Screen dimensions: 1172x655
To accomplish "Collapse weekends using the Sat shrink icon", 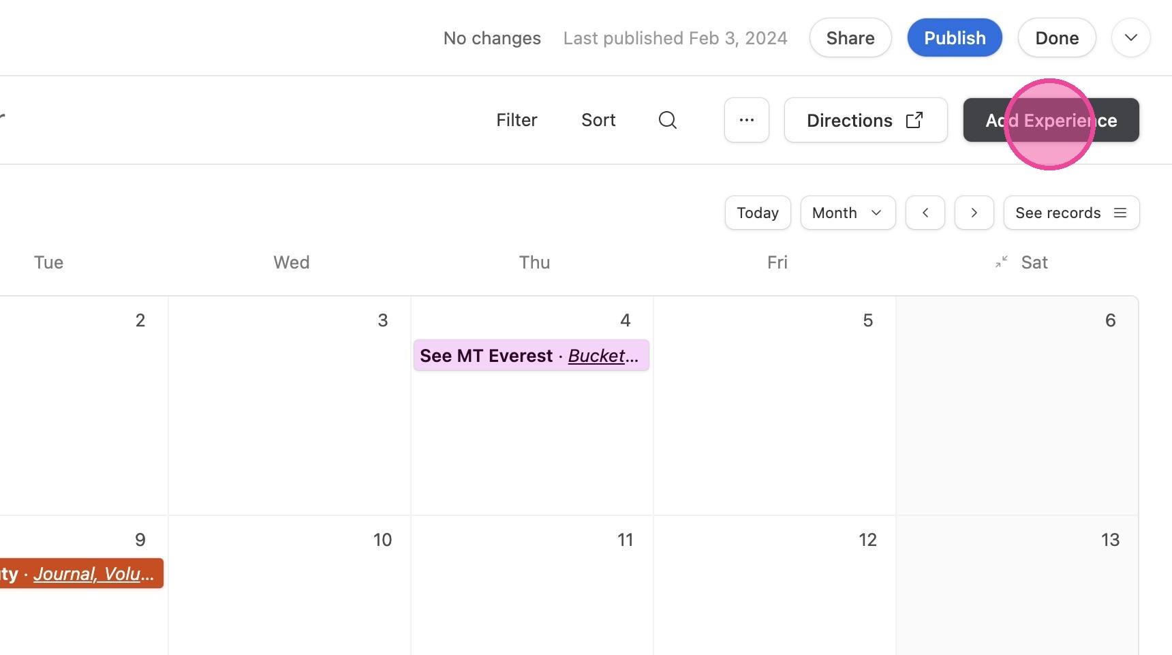I will point(1001,262).
